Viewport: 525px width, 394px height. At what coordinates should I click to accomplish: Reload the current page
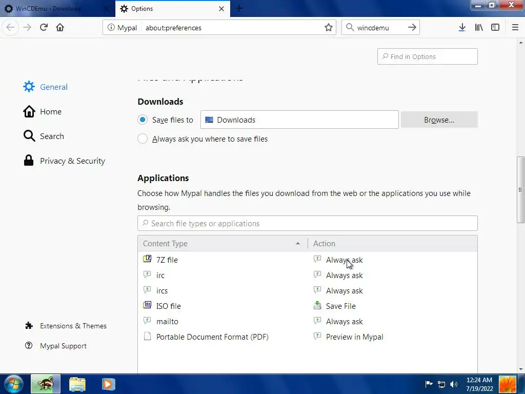(x=44, y=28)
